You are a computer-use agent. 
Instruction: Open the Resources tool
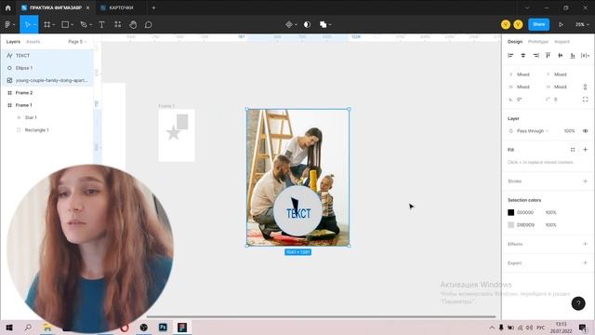[x=118, y=25]
